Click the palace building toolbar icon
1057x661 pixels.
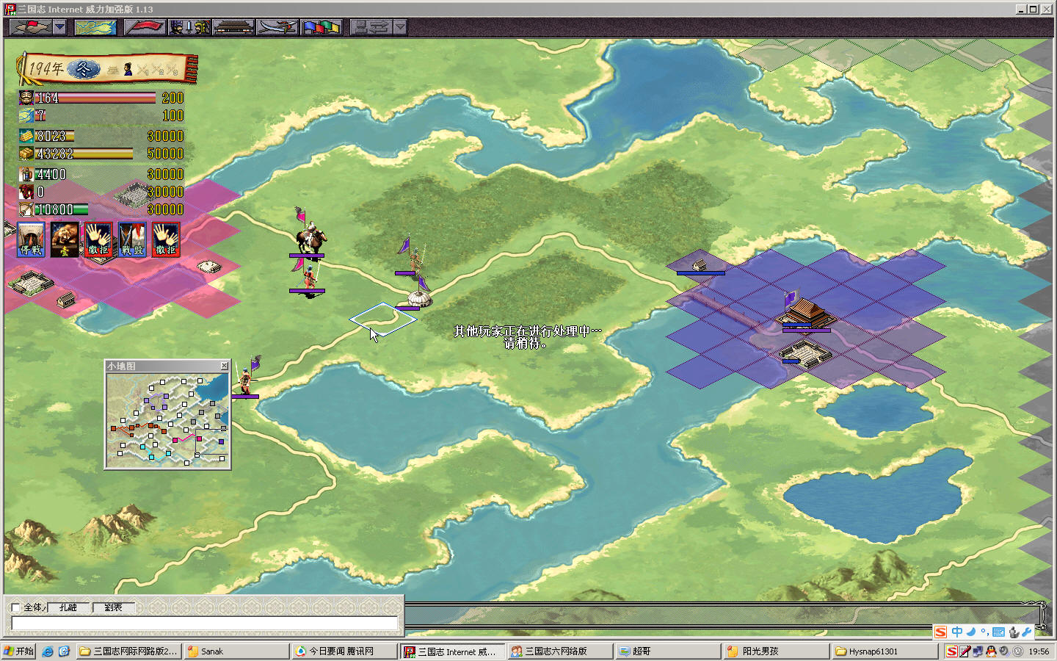pos(233,27)
